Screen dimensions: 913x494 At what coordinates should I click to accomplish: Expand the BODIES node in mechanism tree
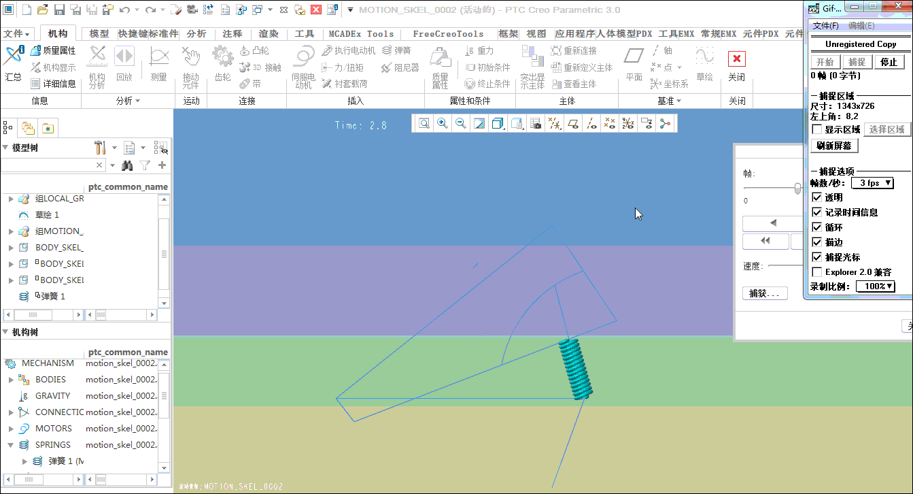tap(11, 380)
